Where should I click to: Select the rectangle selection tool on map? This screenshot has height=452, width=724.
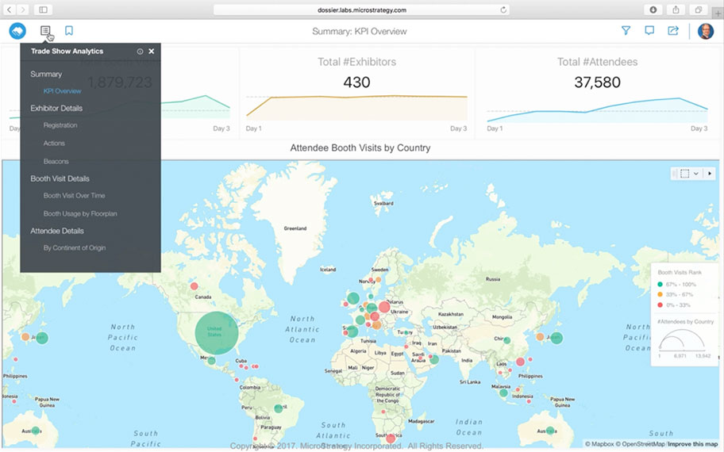point(684,173)
